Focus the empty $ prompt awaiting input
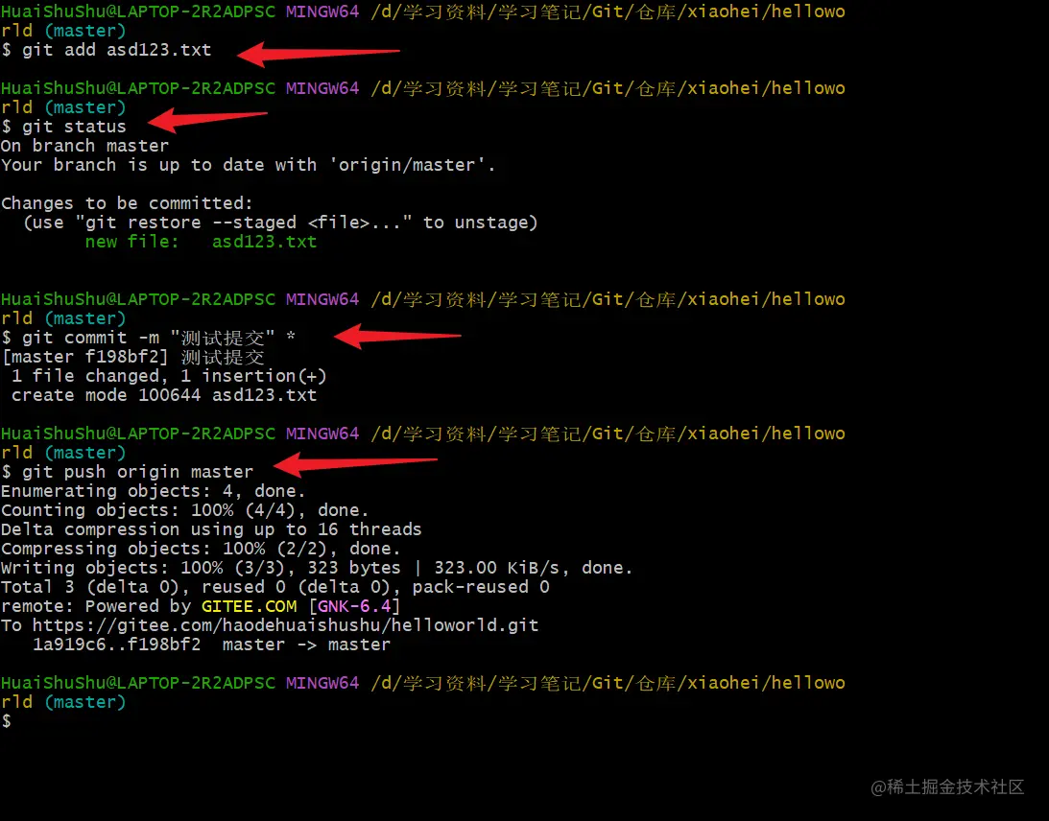The image size is (1049, 821). (7, 721)
